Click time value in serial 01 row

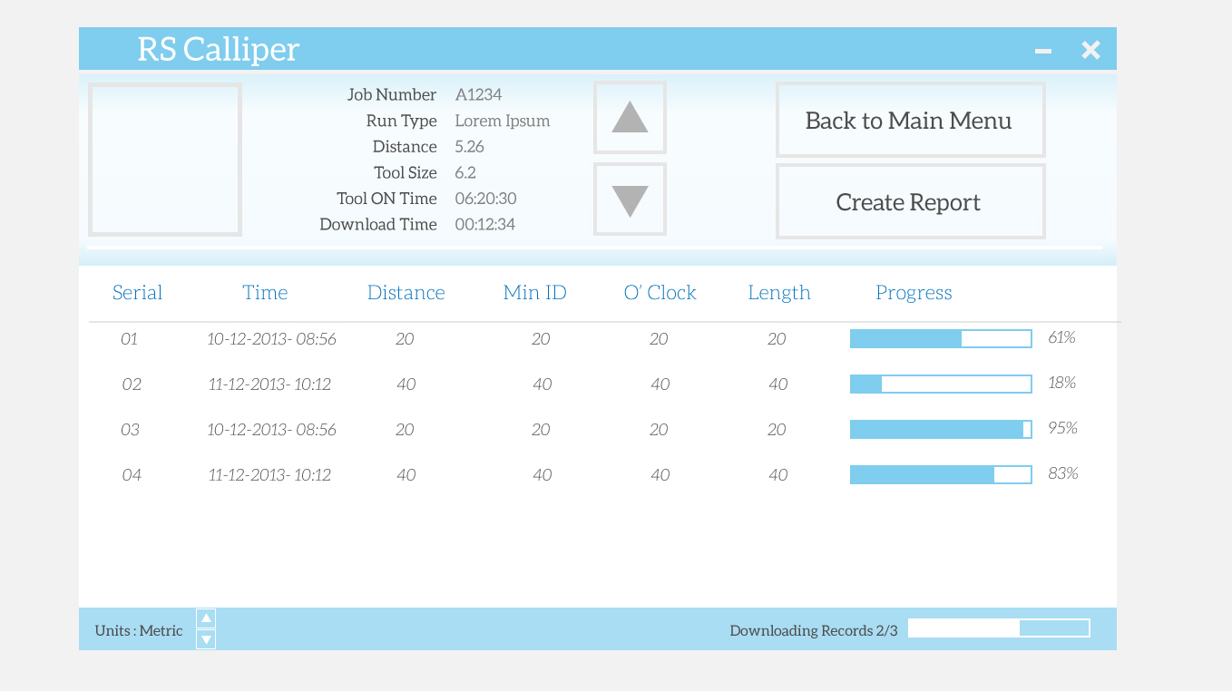(x=271, y=339)
